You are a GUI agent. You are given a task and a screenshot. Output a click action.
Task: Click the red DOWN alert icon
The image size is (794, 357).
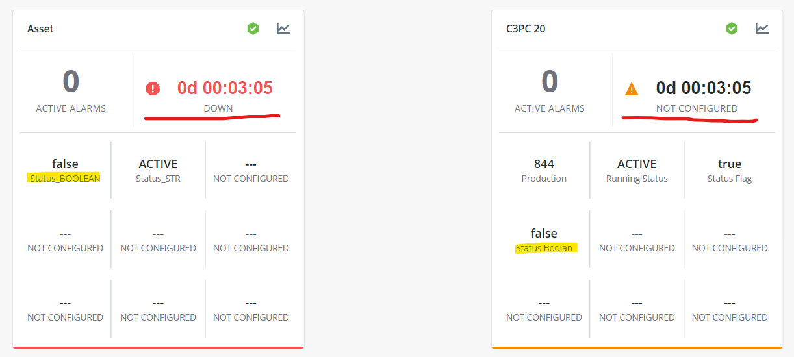(153, 89)
